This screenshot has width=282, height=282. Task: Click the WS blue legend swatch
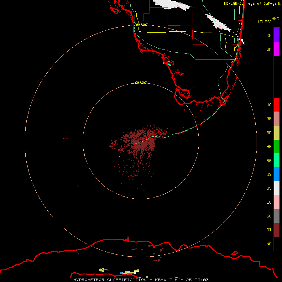coord(277,174)
